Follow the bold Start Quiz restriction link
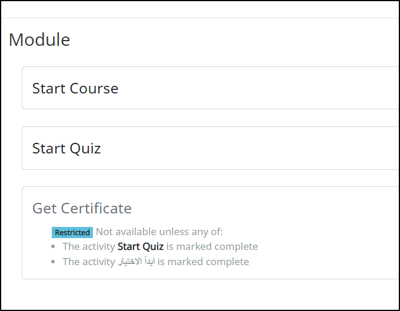Image resolution: width=400 pixels, height=311 pixels. 141,246
